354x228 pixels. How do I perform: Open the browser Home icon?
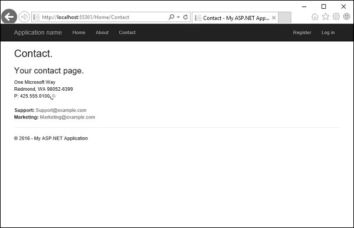pos(314,16)
